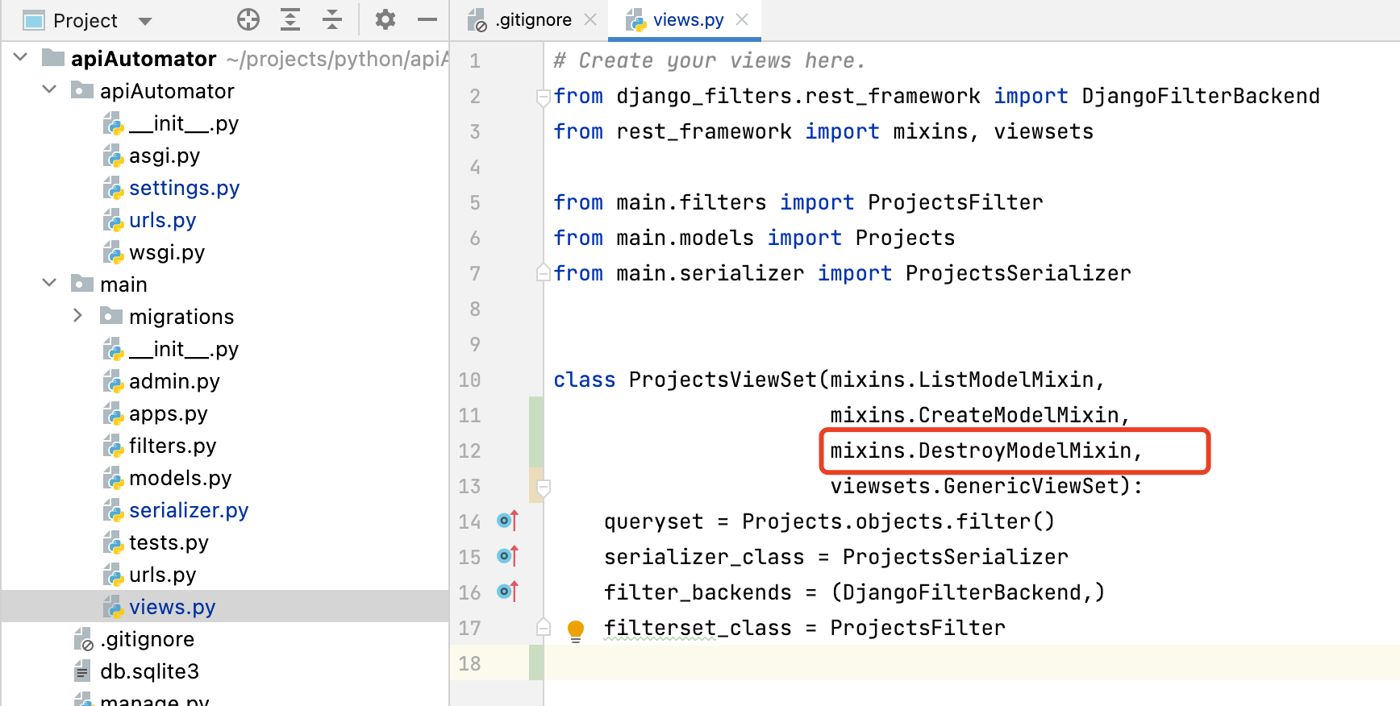Expand the migrations folder
Viewport: 1400px width, 706px height.
(78, 316)
